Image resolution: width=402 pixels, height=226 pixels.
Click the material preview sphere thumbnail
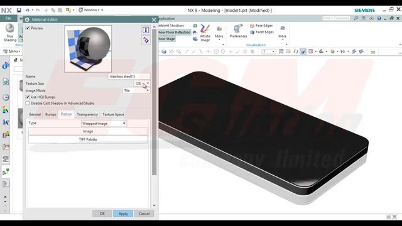point(88,49)
